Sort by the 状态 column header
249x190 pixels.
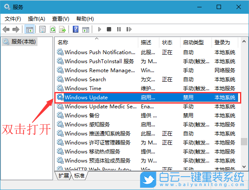pyautogui.click(x=167, y=43)
